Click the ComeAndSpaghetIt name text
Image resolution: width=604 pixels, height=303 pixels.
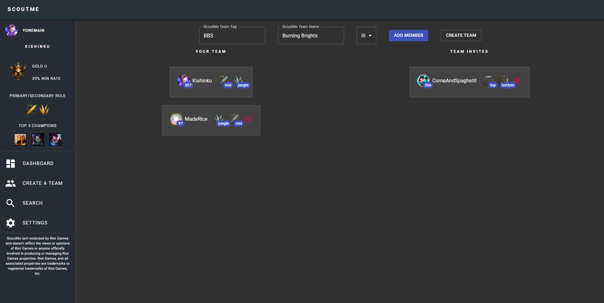[454, 81]
